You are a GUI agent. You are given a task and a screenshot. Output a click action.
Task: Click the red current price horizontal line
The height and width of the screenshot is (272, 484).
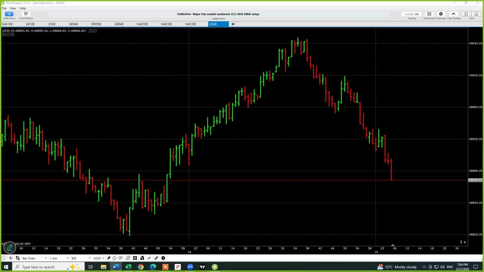pyautogui.click(x=234, y=180)
